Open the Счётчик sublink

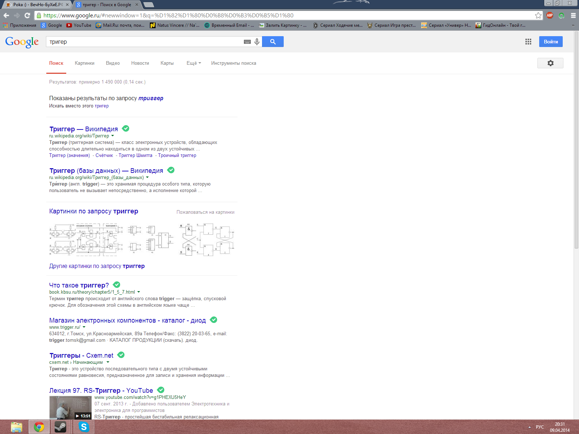(x=104, y=156)
